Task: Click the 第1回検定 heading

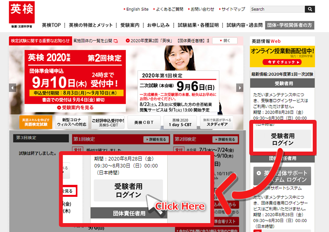Action: (x=84, y=139)
